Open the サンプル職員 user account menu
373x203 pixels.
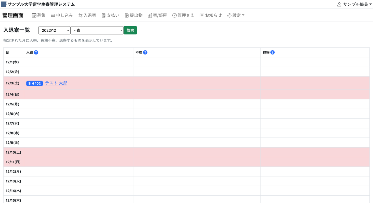(x=354, y=4)
